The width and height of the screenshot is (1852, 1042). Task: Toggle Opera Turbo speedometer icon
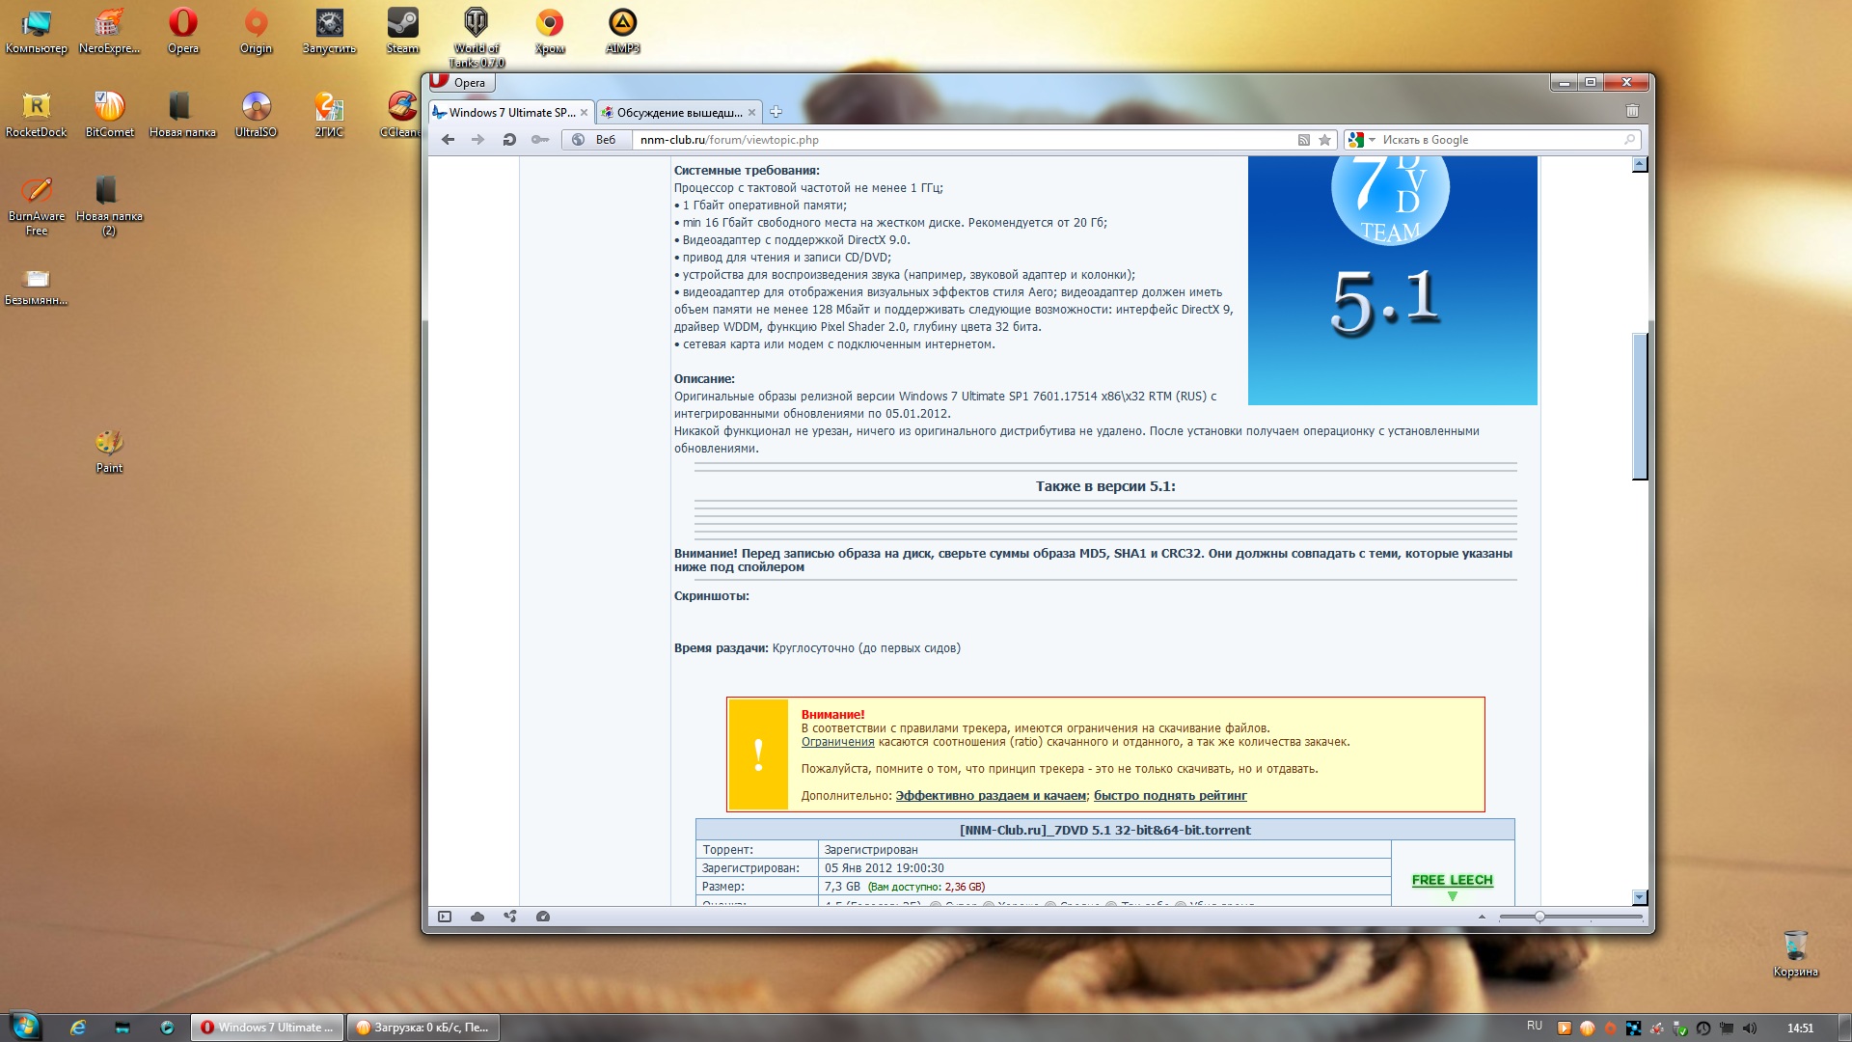tap(543, 917)
